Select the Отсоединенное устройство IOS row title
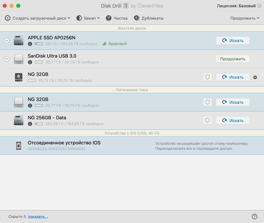The image size is (264, 223). click(x=64, y=143)
